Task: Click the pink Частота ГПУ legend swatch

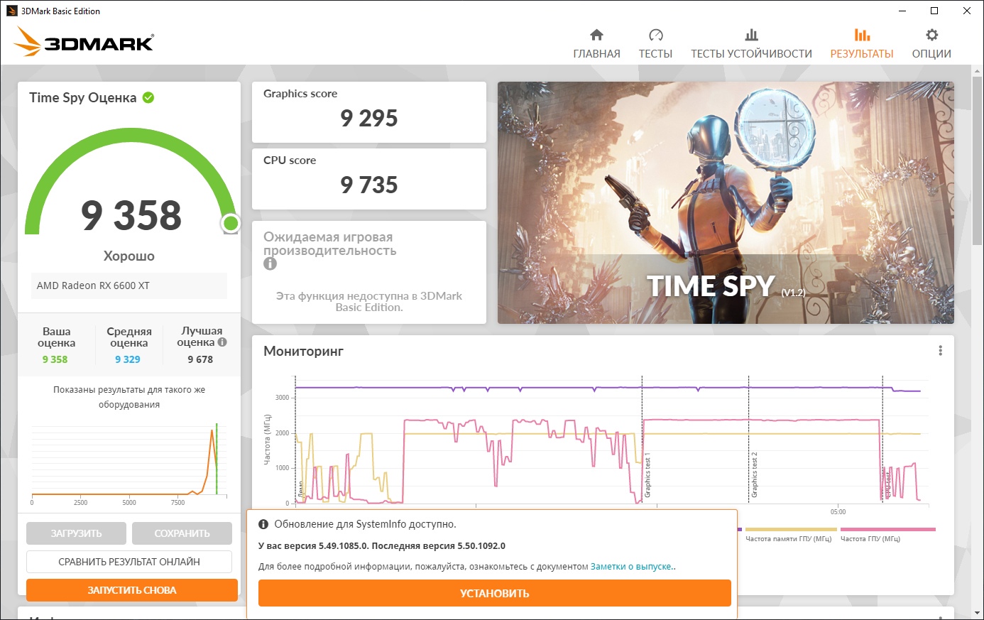Action: tap(887, 529)
